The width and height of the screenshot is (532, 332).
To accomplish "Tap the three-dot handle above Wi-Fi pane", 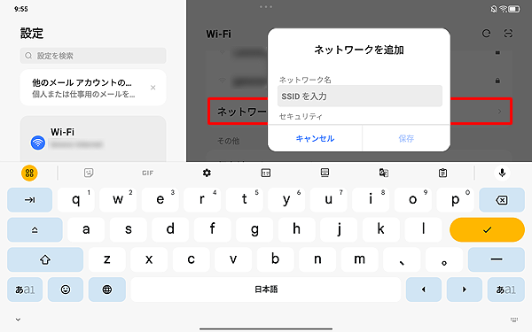I will pos(266,7).
